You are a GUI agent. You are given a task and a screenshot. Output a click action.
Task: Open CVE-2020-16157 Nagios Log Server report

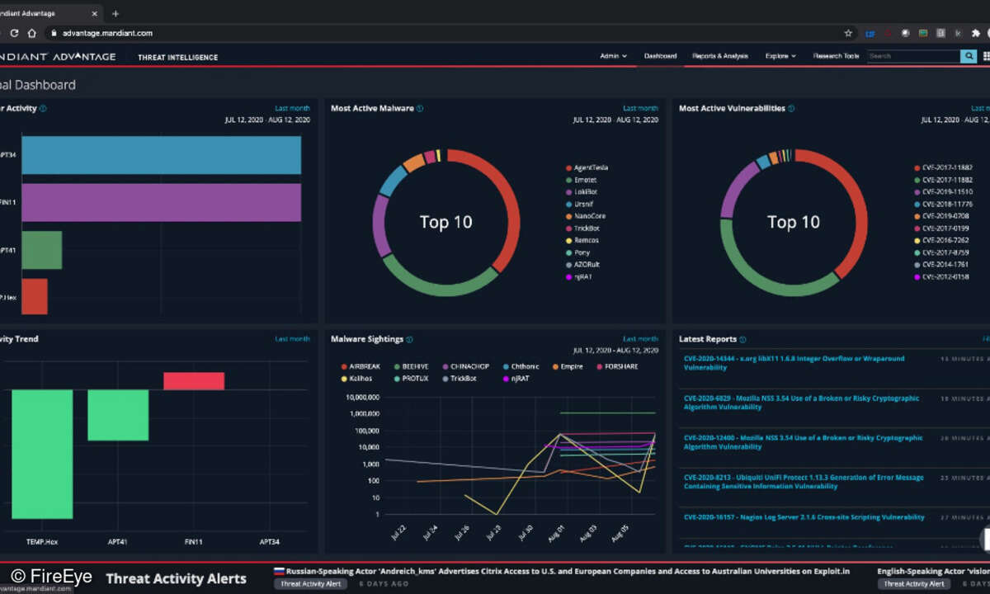coord(804,518)
